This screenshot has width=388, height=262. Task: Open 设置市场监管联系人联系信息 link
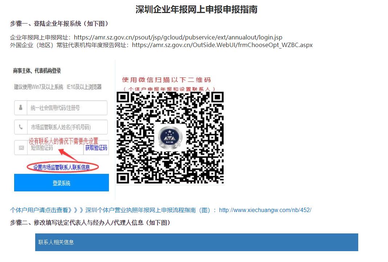coord(62,167)
